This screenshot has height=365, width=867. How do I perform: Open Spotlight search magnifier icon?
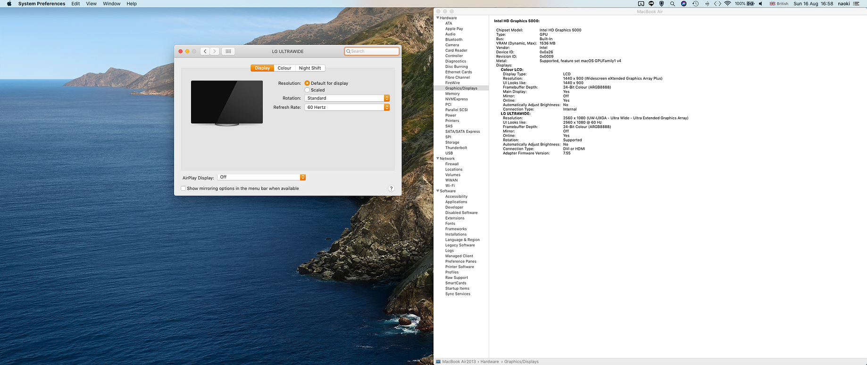[x=673, y=3]
